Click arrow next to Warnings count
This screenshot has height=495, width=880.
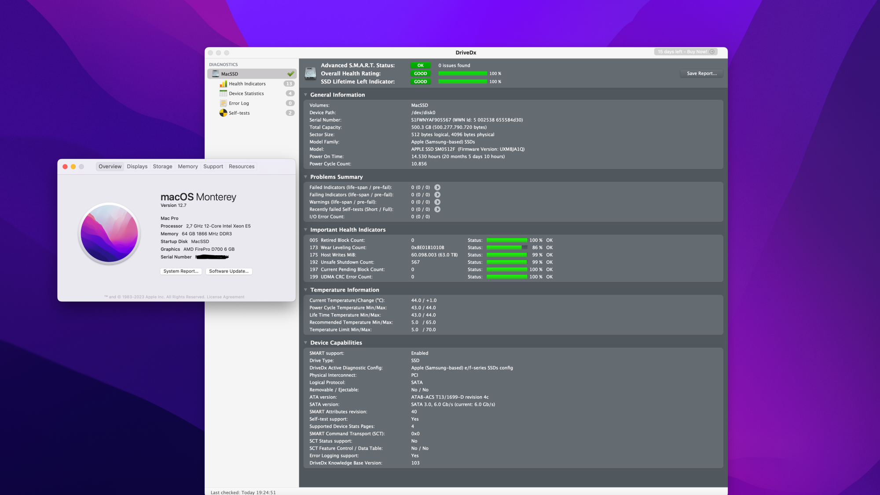pos(437,202)
